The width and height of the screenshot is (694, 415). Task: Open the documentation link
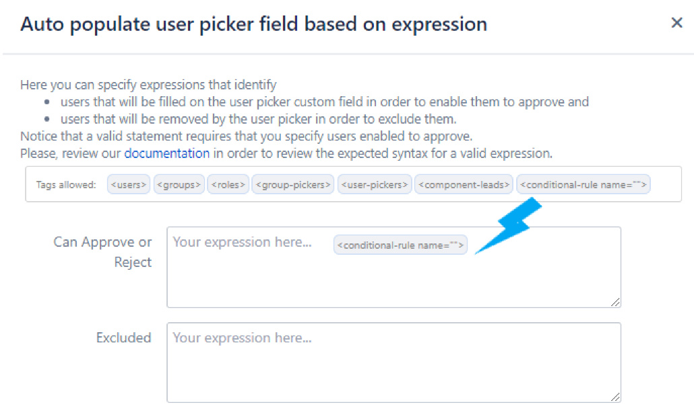[x=166, y=153]
